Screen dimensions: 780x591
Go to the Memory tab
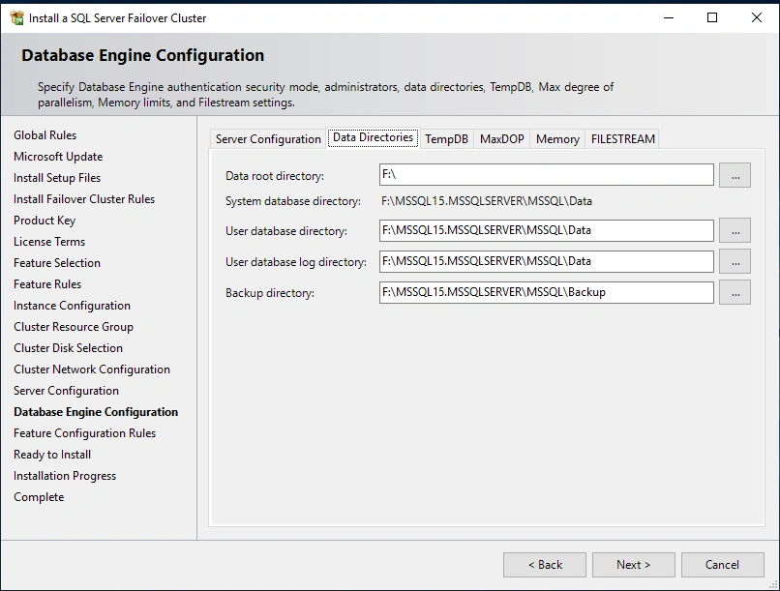coord(557,138)
